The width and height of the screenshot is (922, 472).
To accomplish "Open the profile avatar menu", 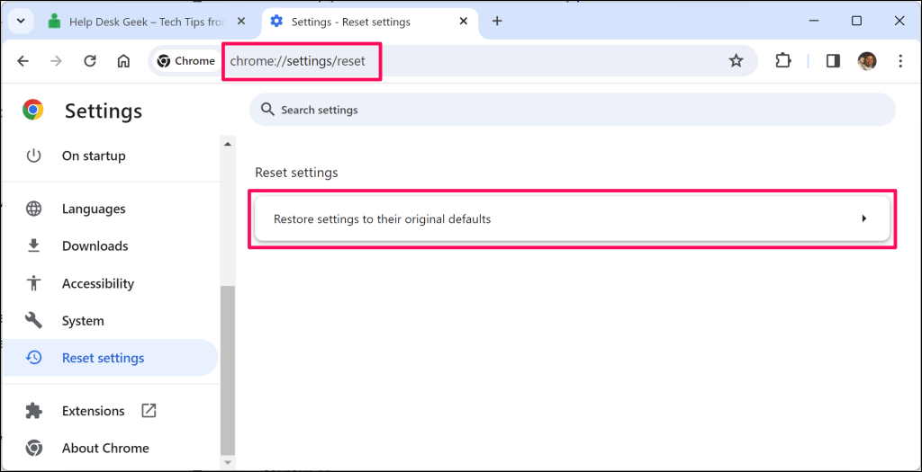I will pos(867,61).
